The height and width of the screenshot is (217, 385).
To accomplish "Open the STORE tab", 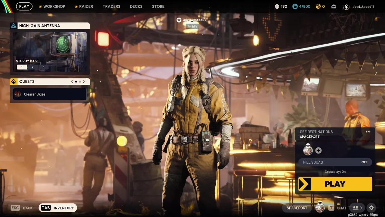I will pyautogui.click(x=158, y=6).
